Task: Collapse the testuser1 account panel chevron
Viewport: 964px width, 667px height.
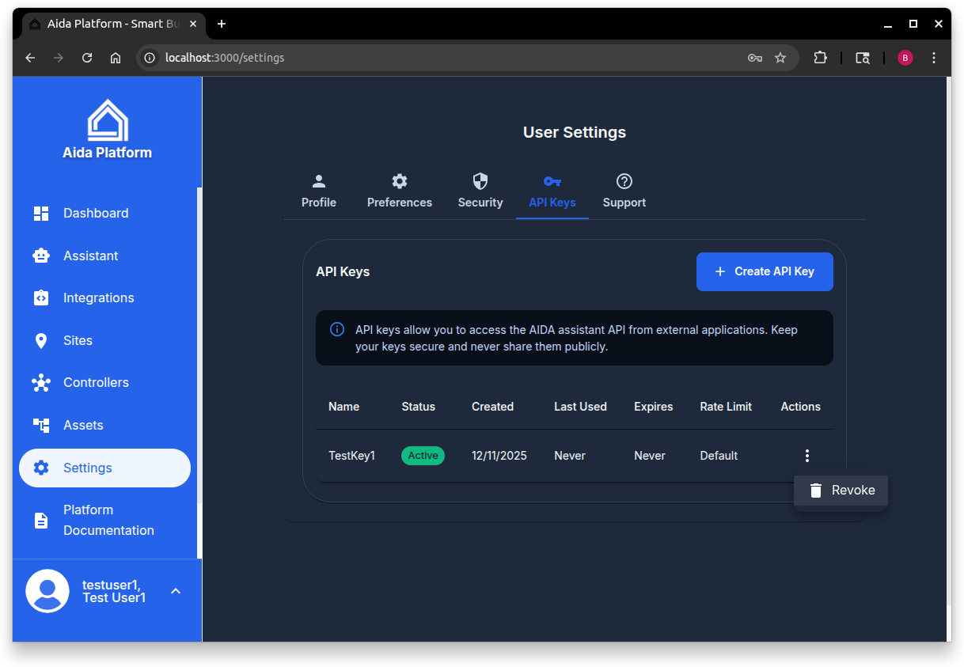Action: pos(175,591)
